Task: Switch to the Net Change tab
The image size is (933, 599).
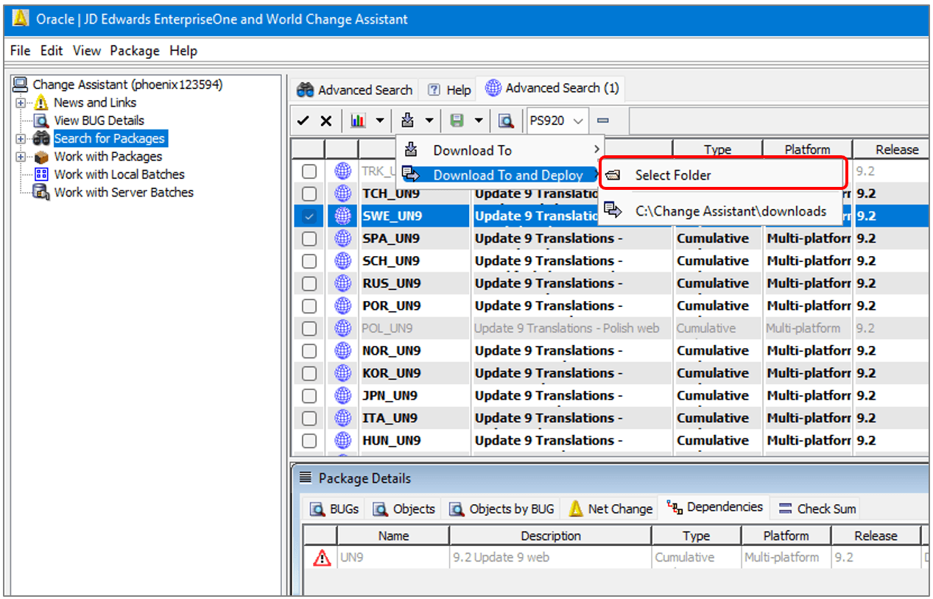Action: pyautogui.click(x=610, y=508)
